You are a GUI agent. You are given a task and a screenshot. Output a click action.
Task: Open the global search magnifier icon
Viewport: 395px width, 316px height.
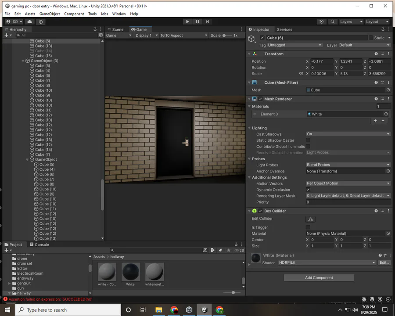coord(333,22)
